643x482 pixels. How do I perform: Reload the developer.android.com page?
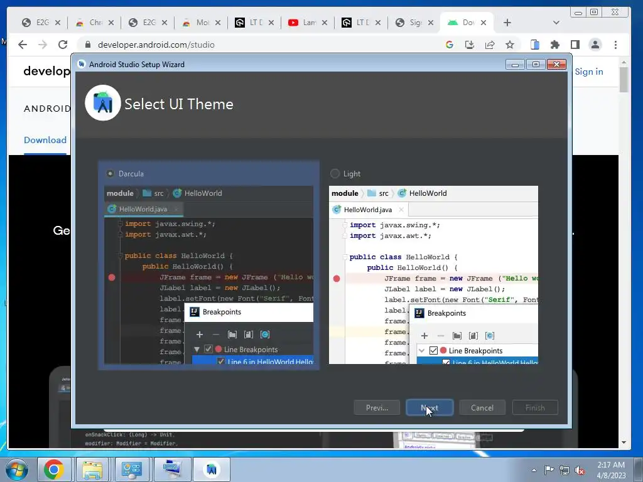63,45
